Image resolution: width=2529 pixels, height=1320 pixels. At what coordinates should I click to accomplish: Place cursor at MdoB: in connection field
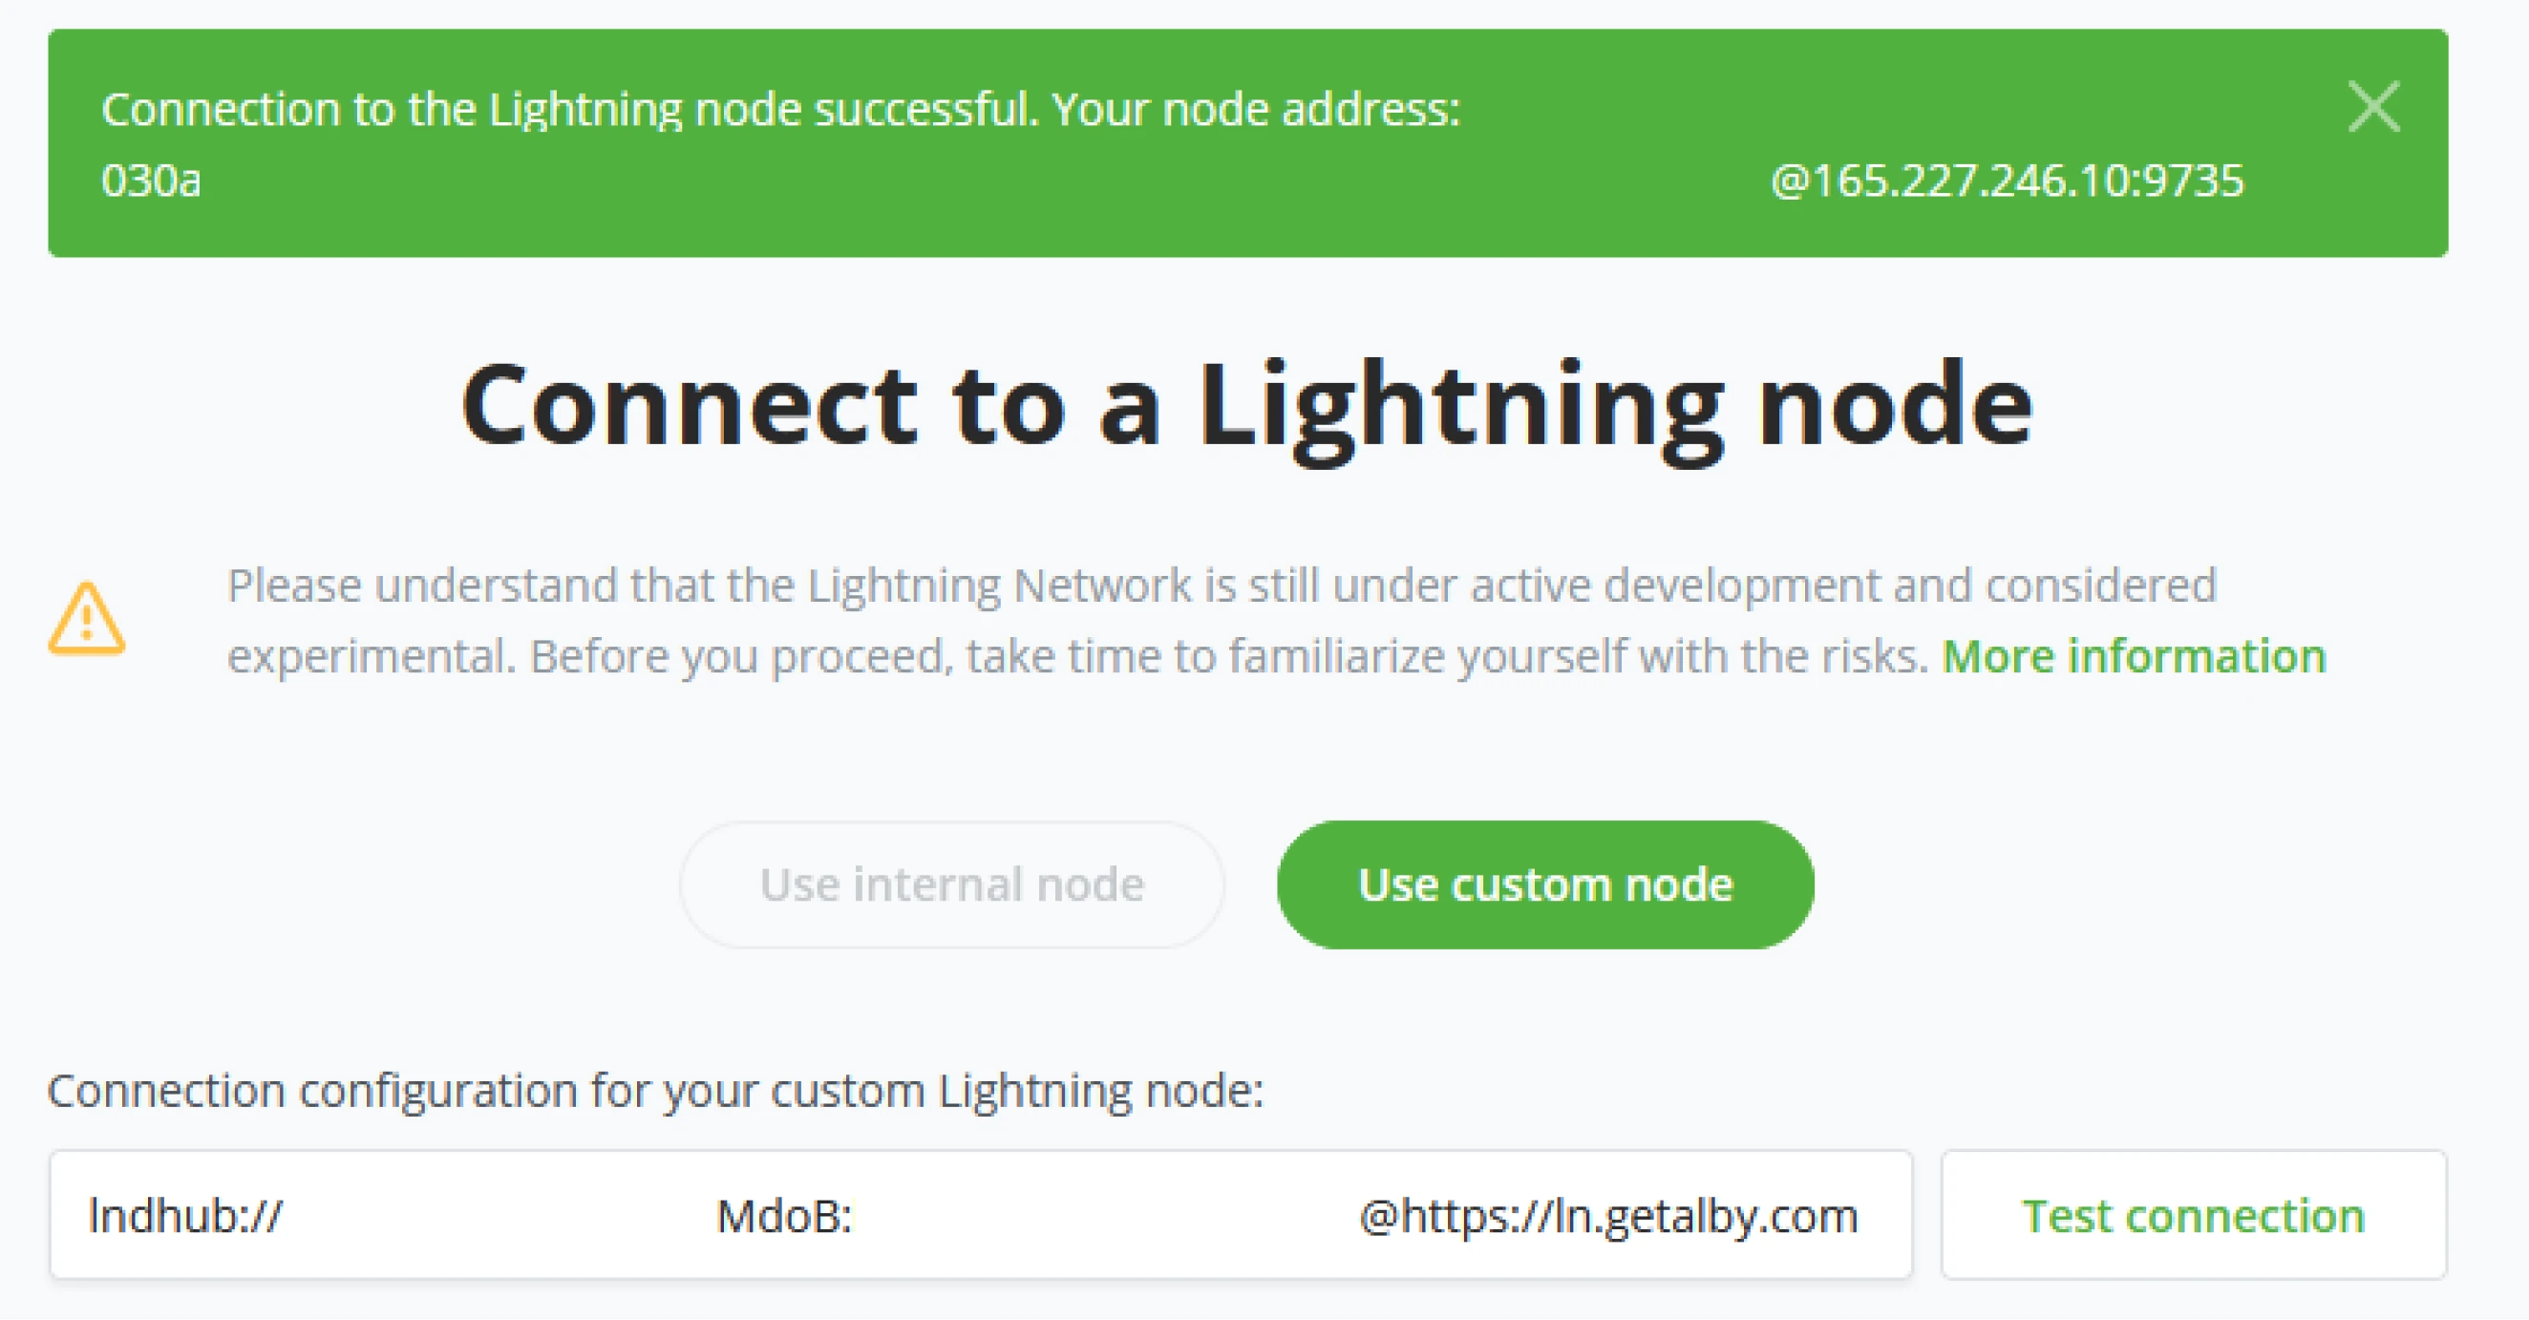783,1216
